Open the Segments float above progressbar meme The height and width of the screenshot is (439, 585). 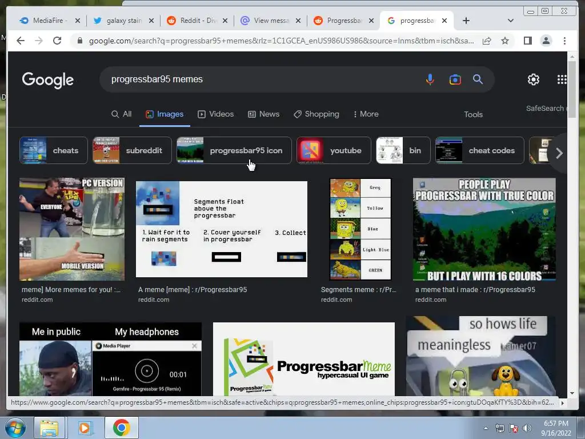(x=222, y=229)
